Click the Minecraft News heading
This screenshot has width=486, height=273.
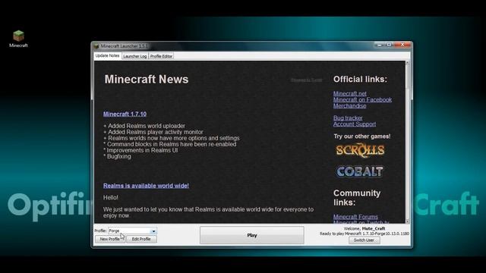[147, 79]
